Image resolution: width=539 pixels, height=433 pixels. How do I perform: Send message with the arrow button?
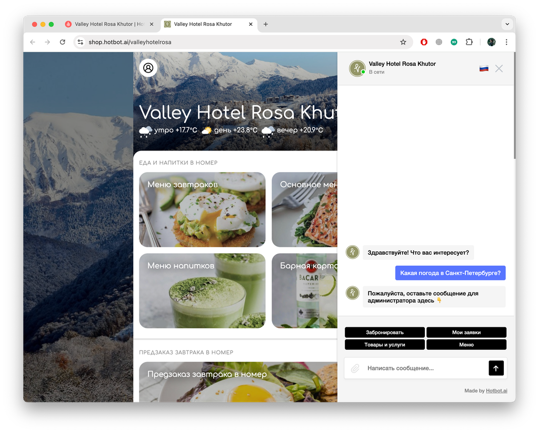click(x=496, y=368)
